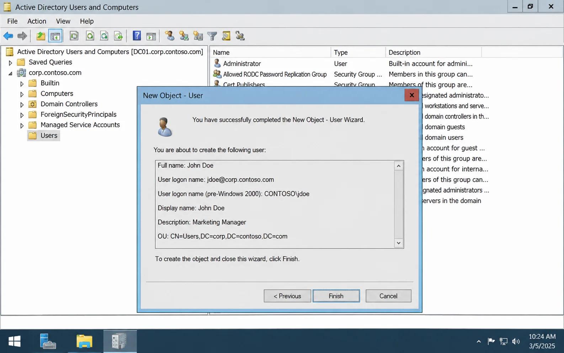This screenshot has width=564, height=353.
Task: Expand the Saved Queries tree node
Action: (10, 63)
